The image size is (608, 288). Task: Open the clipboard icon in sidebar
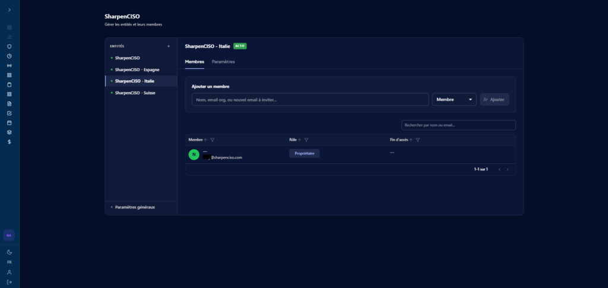point(9,84)
